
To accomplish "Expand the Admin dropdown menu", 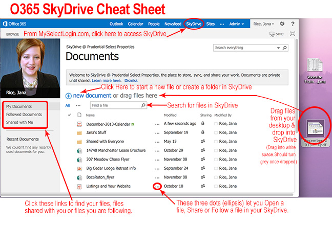I will point(237,24).
